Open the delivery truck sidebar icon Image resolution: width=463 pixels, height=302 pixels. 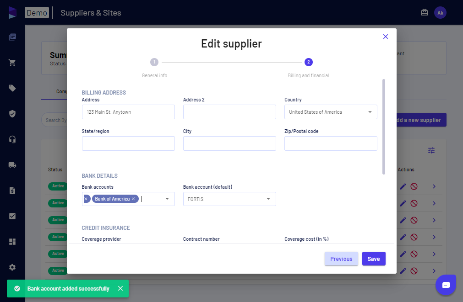coord(12,165)
